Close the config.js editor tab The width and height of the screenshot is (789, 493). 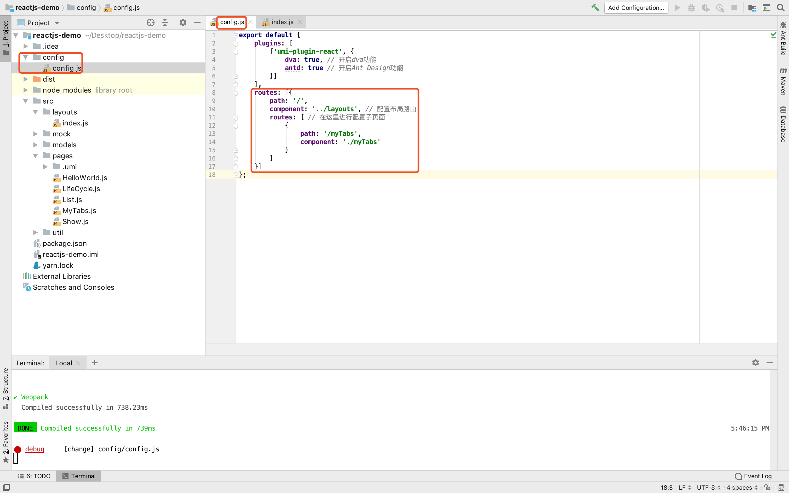pos(250,22)
